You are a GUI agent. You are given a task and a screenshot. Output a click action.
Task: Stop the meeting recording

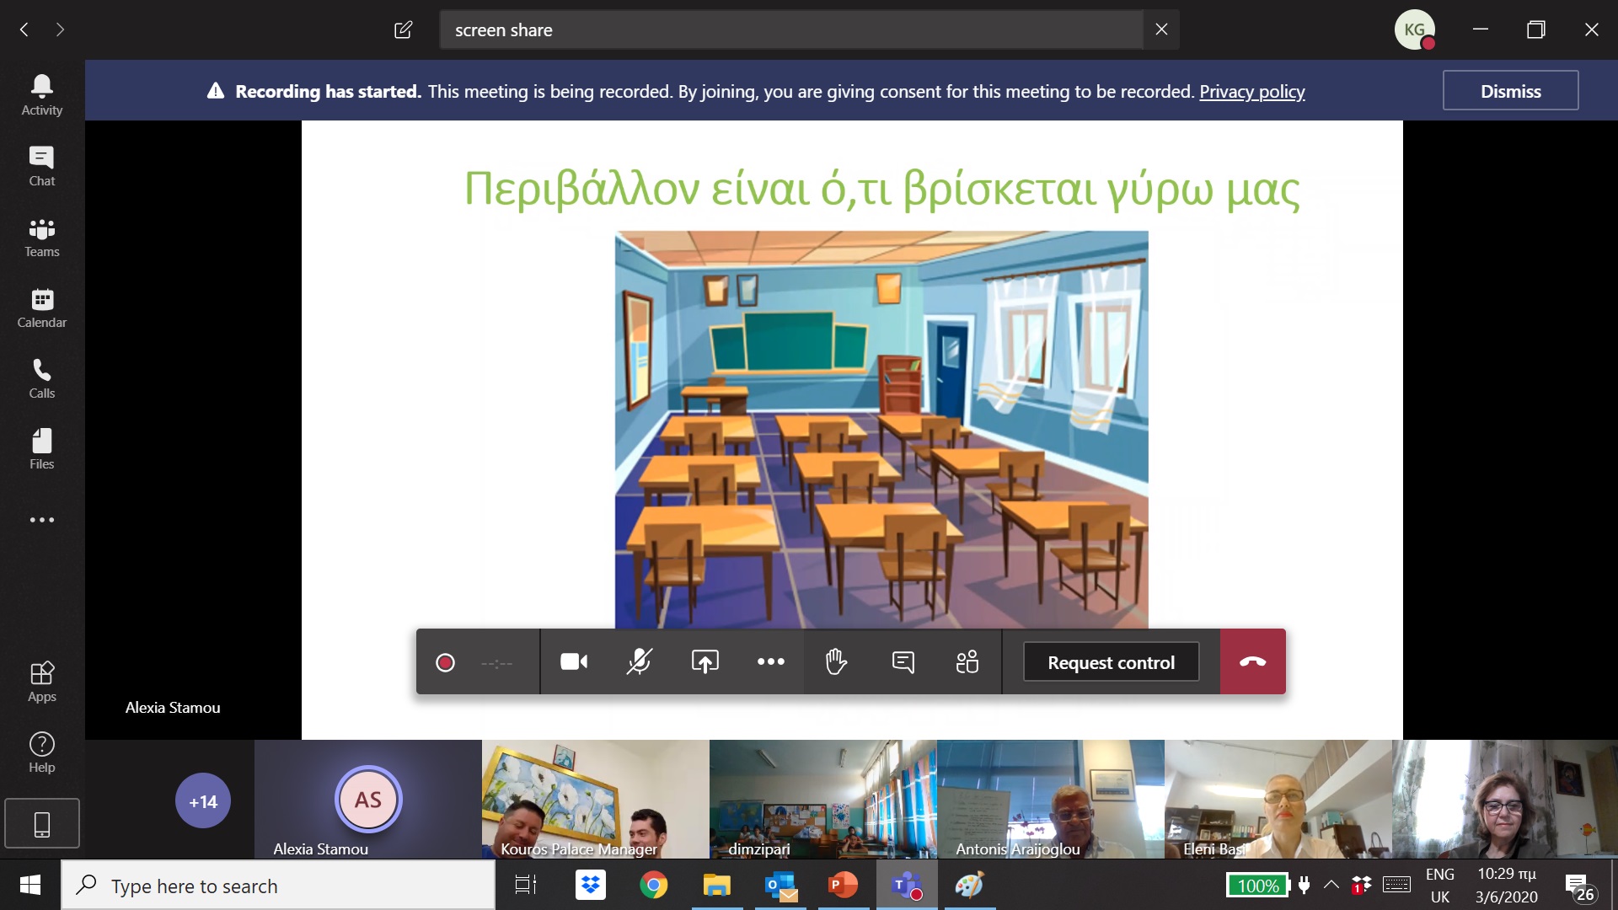(x=445, y=663)
